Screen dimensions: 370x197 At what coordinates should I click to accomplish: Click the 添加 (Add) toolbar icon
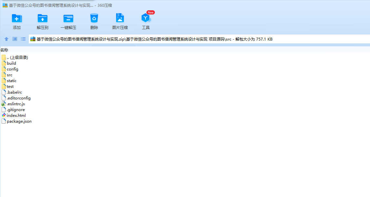(17, 18)
